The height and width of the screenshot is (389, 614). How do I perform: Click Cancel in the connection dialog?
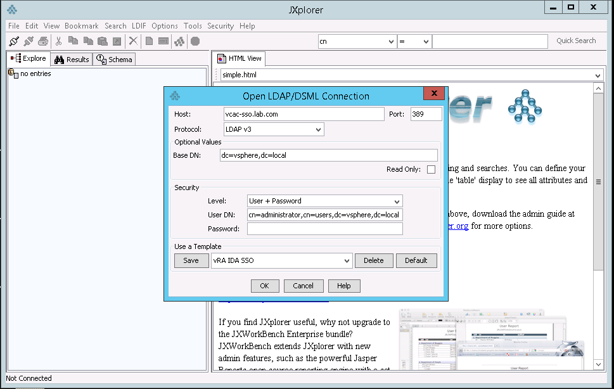pos(304,286)
